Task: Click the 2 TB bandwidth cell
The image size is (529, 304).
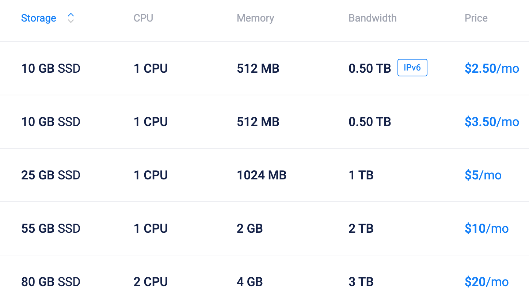Action: (x=361, y=228)
